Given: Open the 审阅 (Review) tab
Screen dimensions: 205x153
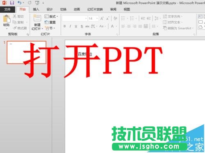Looking at the screenshot, I should pyautogui.click(x=113, y=9).
